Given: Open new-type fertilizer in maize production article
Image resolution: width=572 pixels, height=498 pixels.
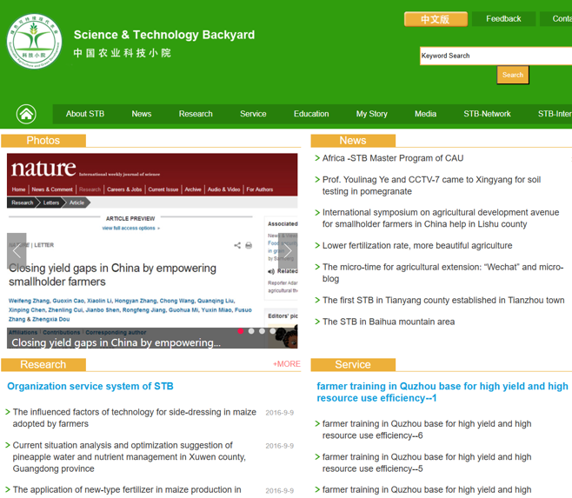Looking at the screenshot, I should [x=127, y=489].
